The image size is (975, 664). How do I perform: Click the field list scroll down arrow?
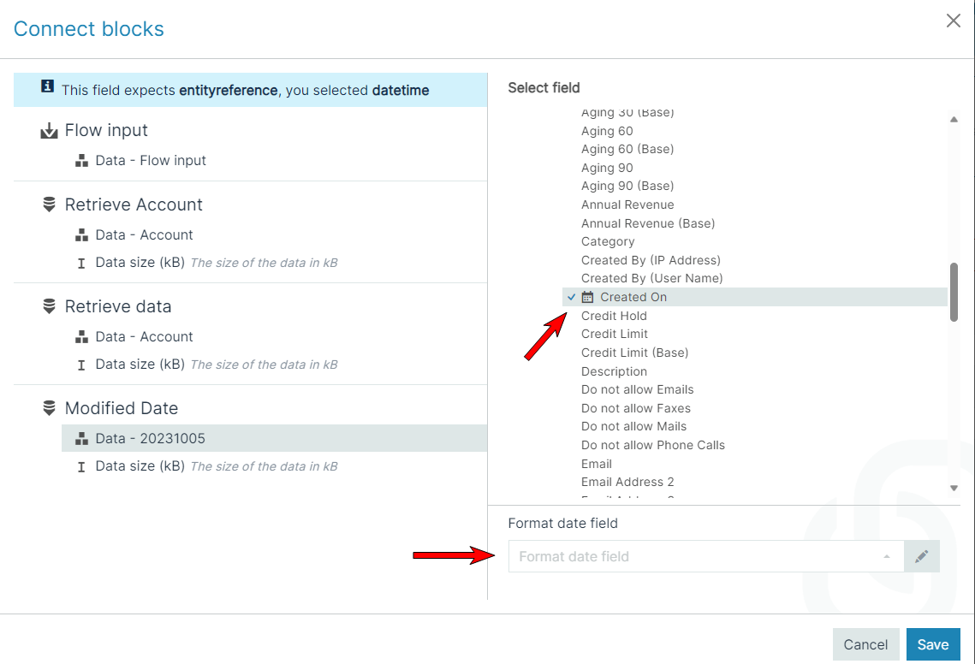(954, 488)
